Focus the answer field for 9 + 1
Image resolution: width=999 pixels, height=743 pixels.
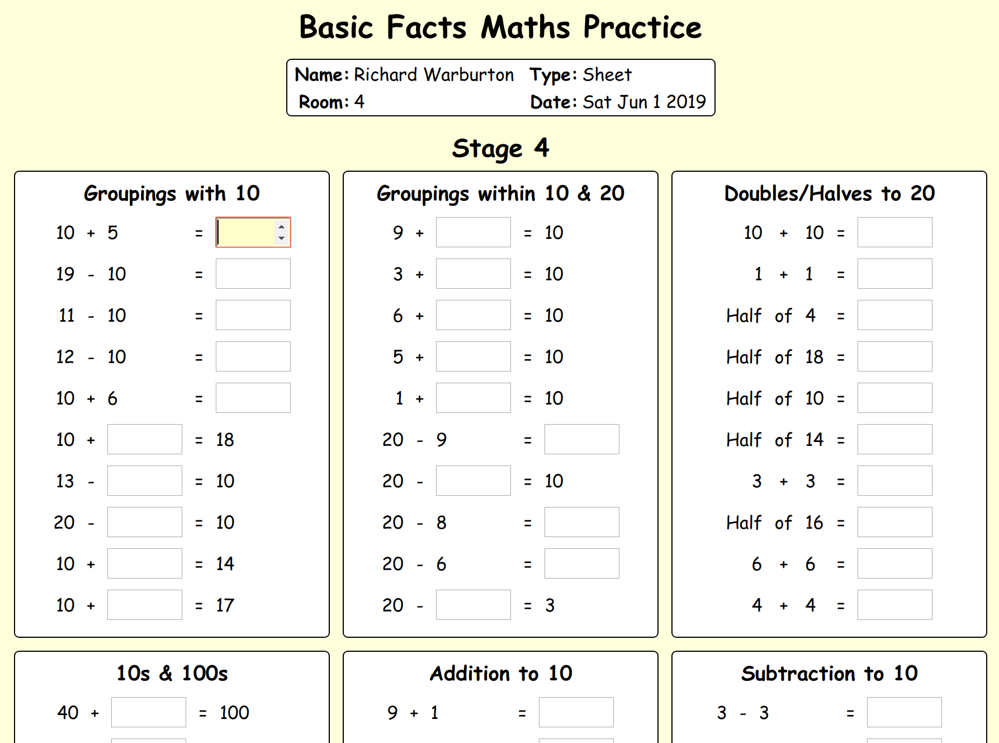click(x=576, y=712)
